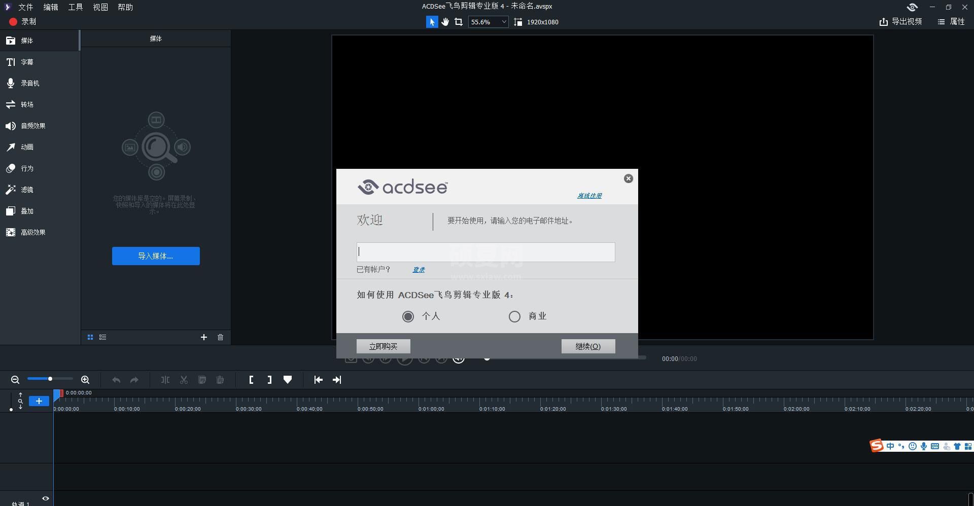Select the 媒体 tab header

point(156,39)
